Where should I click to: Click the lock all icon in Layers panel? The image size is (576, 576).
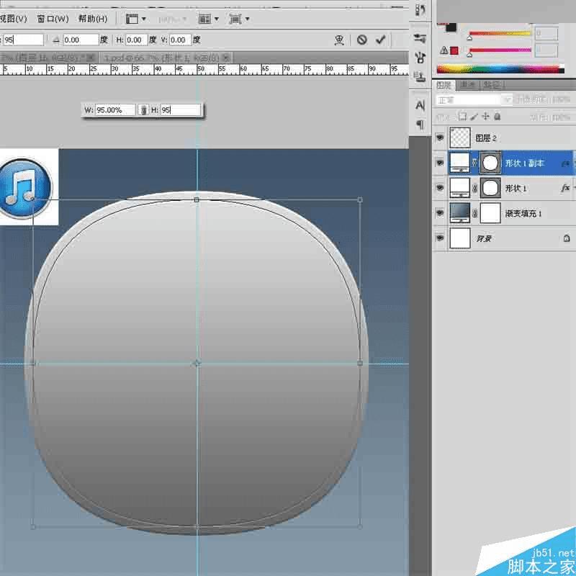(497, 117)
